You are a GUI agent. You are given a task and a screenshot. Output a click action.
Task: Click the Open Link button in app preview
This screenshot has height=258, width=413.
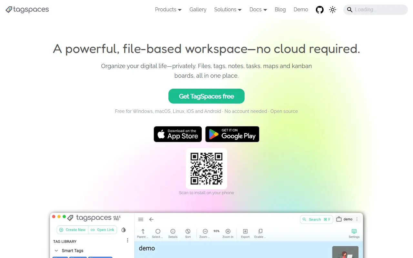tap(102, 230)
